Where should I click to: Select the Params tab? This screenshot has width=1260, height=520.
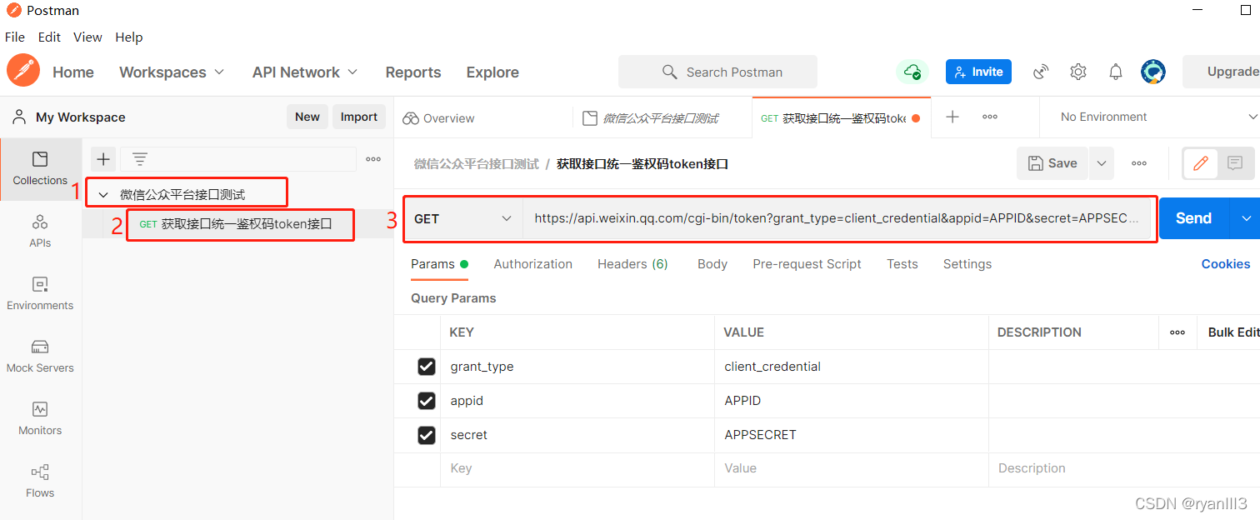[x=439, y=264]
